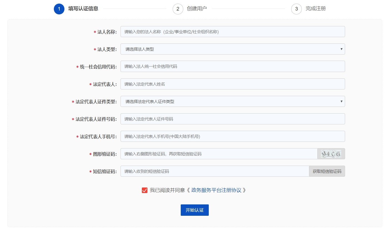This screenshot has height=231, width=387.
Task: Focus the 统一社会信用代码 input field
Action: (233, 66)
